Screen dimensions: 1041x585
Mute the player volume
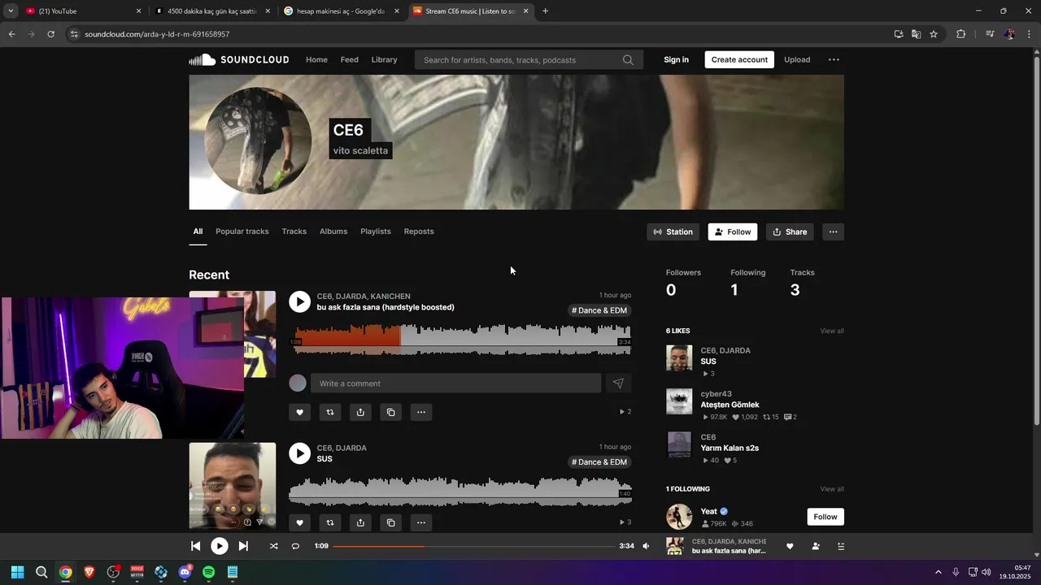[x=646, y=546]
